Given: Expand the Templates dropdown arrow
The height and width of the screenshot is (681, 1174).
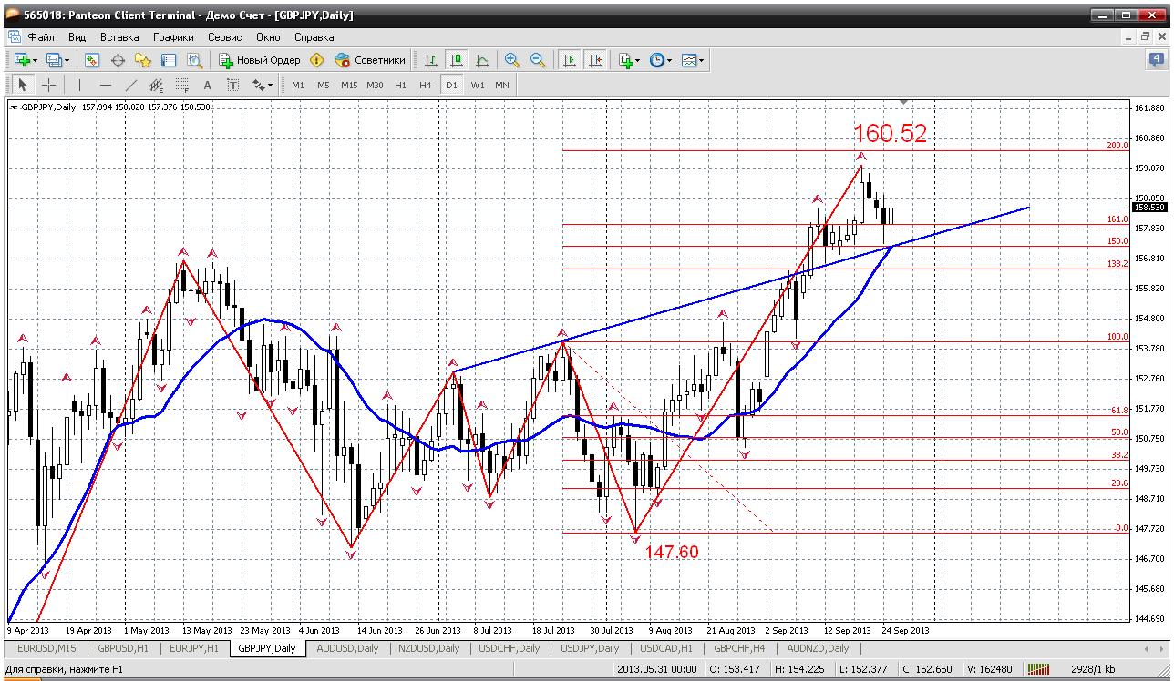Looking at the screenshot, I should tap(702, 60).
